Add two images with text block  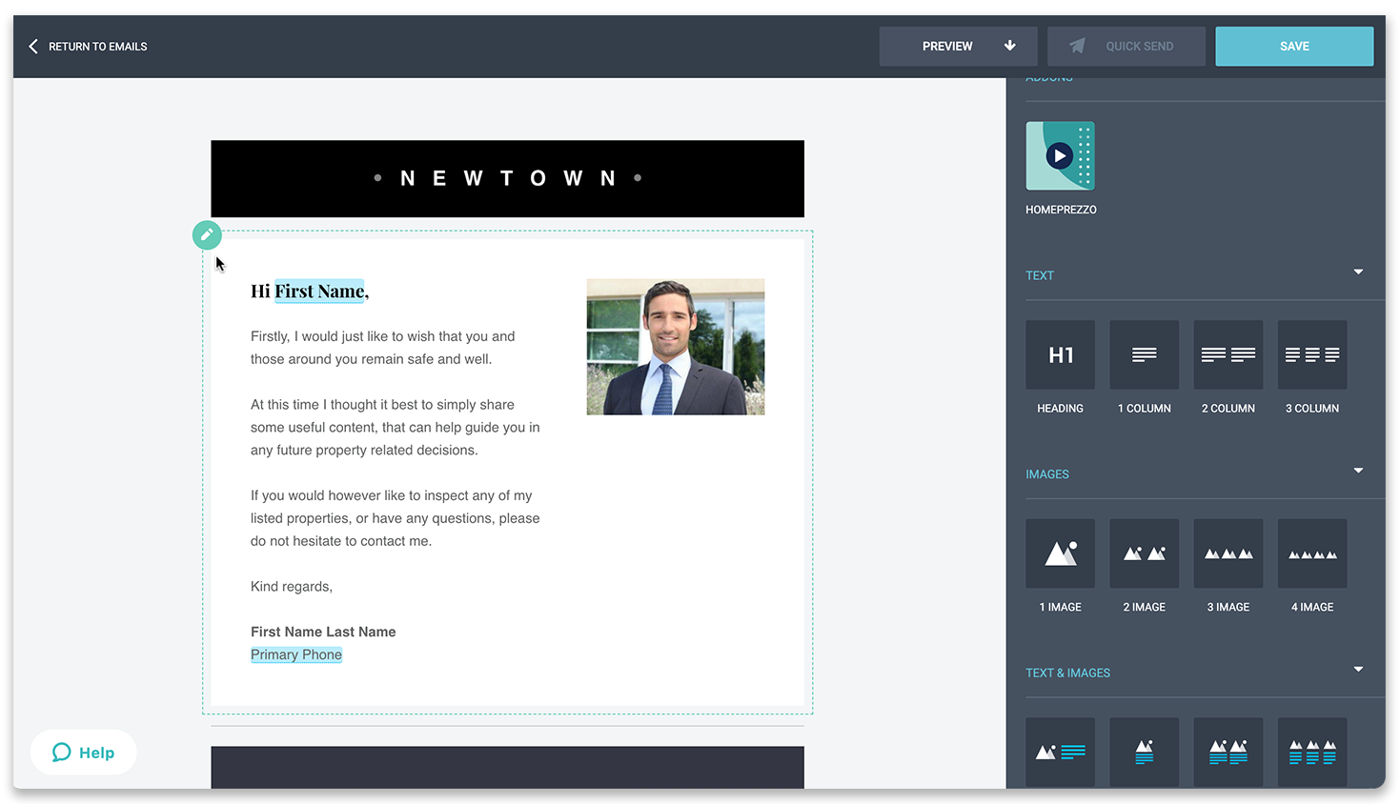1228,752
